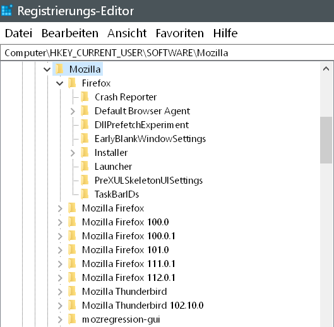Open the Datei menu
334x327 pixels.
[18, 33]
